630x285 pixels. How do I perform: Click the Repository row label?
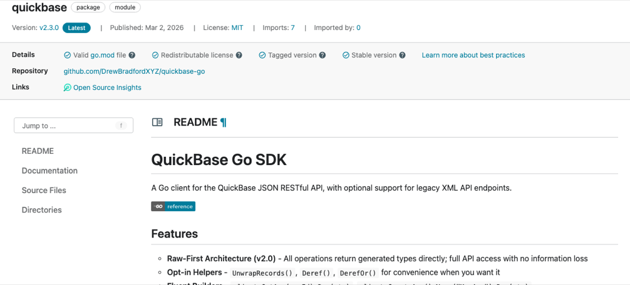point(29,71)
